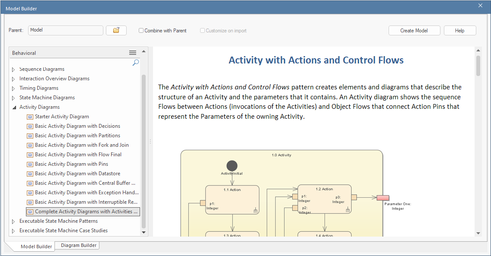The height and width of the screenshot is (256, 491).
Task: Click icon next to Basic Activity Diagram with Datastore
Action: [30, 174]
